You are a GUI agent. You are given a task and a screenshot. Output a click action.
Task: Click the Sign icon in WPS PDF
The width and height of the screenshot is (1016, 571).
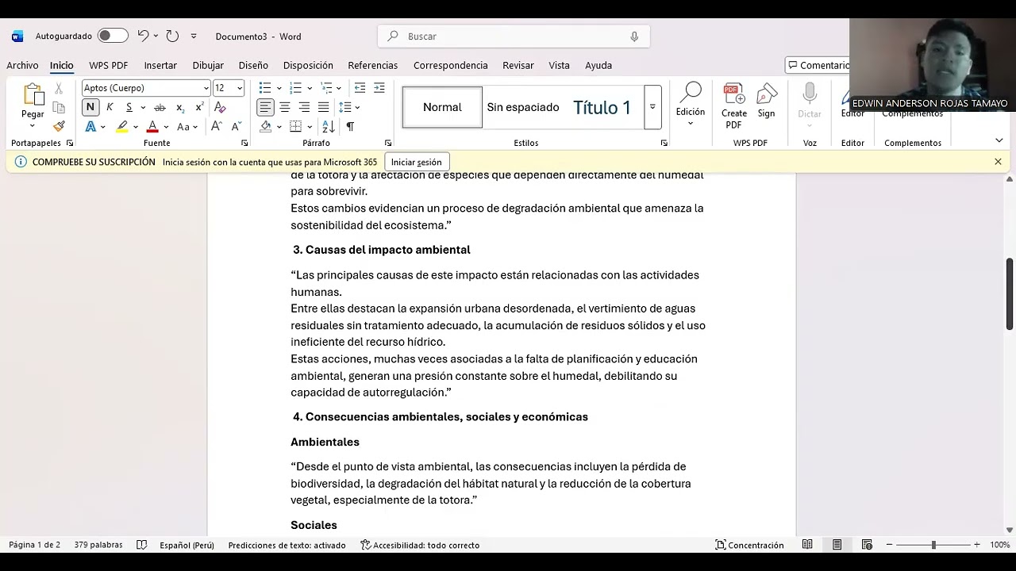766,101
